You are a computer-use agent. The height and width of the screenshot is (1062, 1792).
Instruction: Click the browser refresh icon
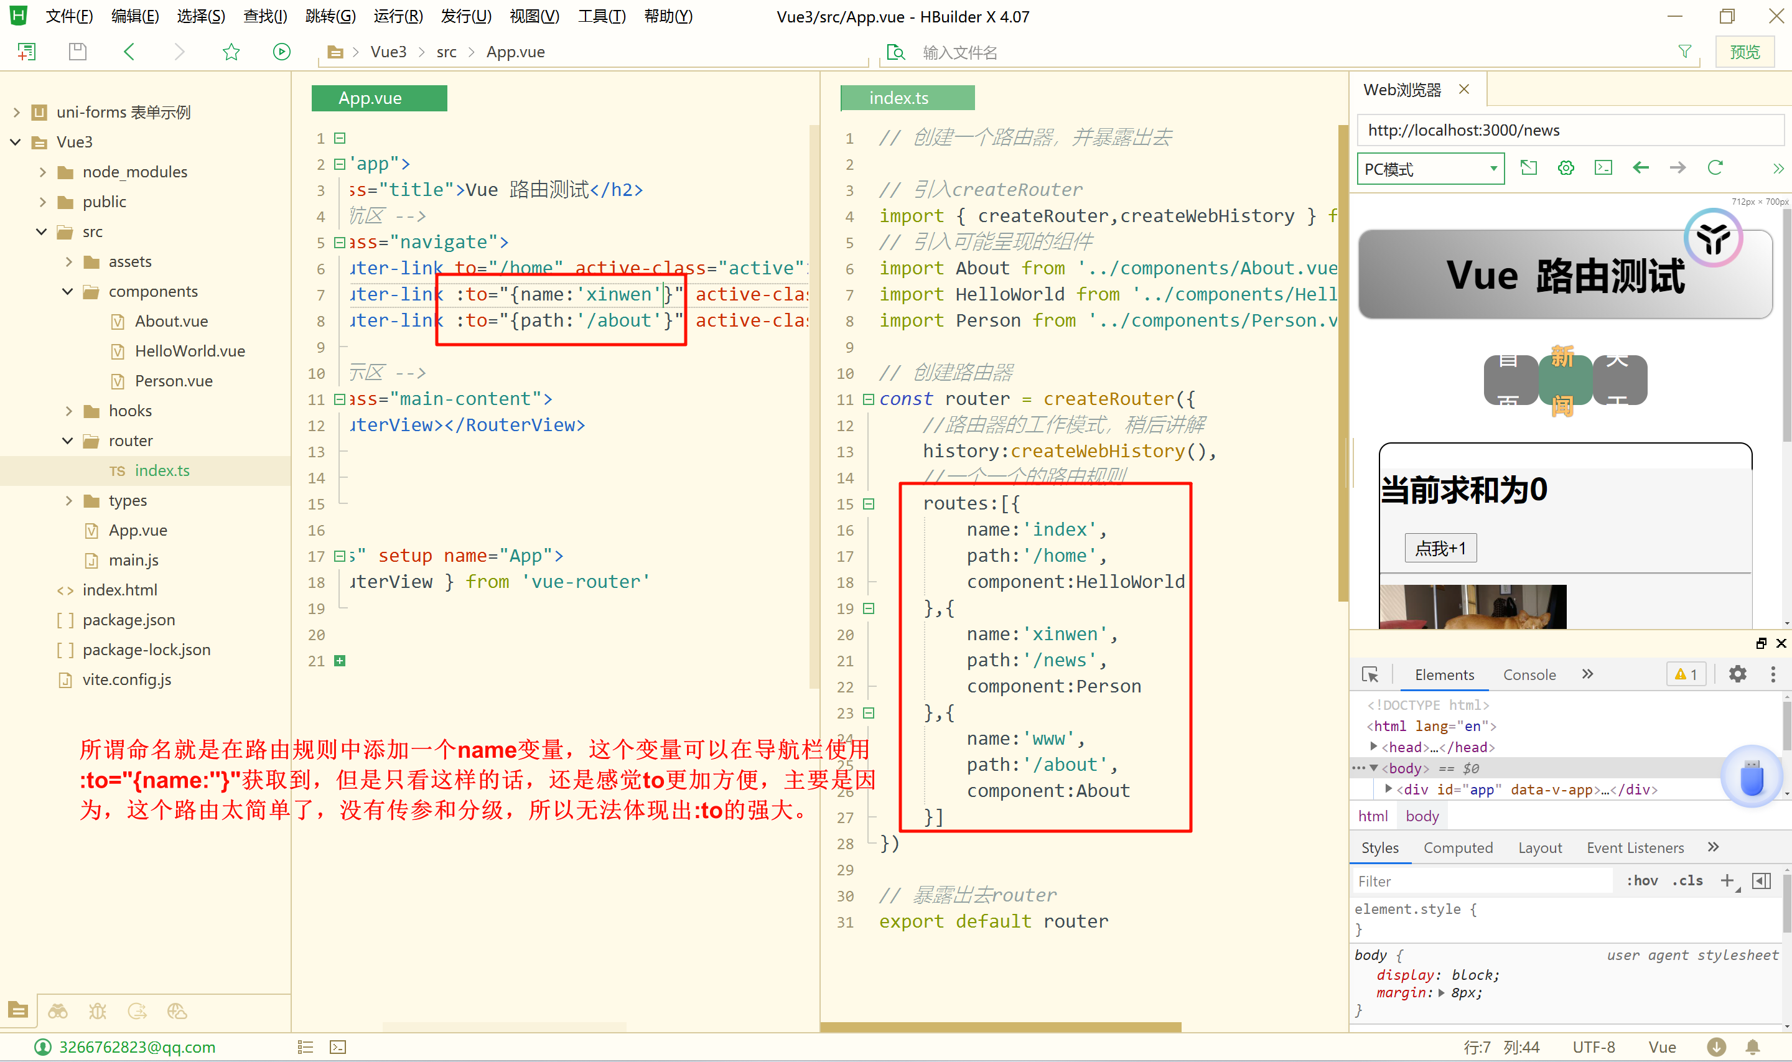point(1715,168)
